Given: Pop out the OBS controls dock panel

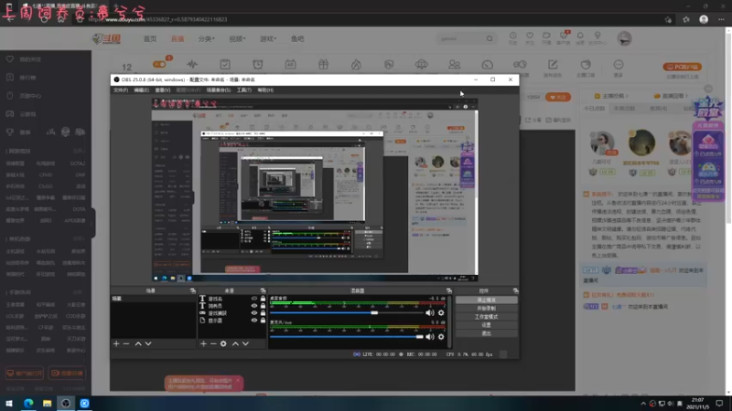Looking at the screenshot, I should click(x=515, y=290).
